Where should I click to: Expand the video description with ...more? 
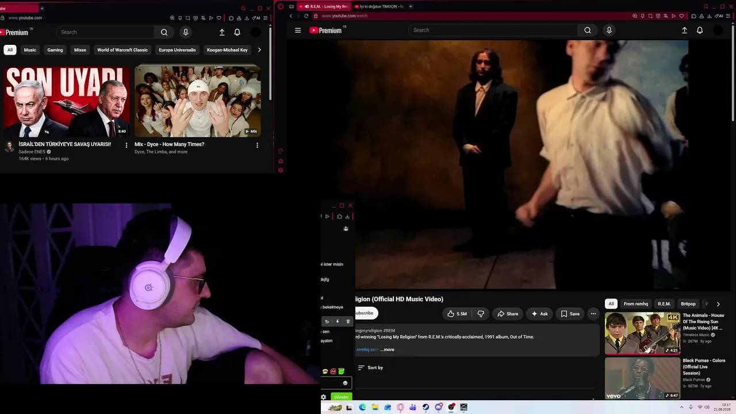tap(387, 350)
